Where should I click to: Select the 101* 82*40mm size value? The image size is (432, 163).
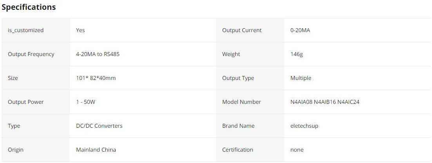click(x=96, y=78)
